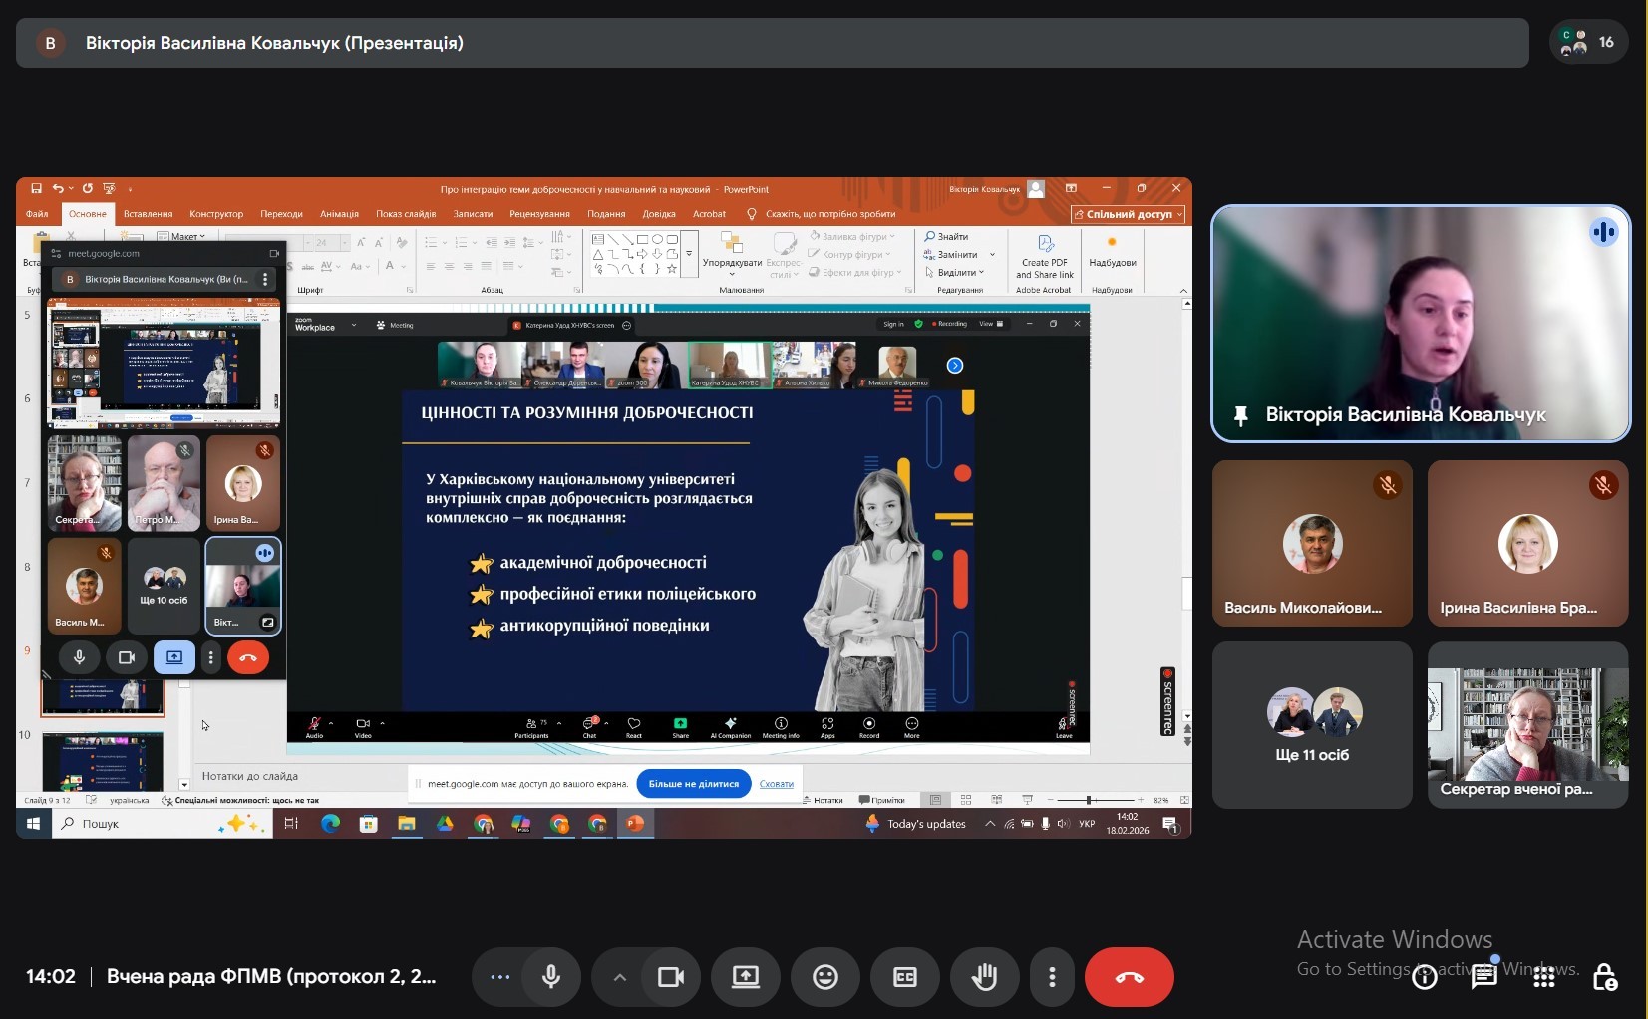Click the present screen icon in Meet
The image size is (1648, 1019).
(745, 977)
